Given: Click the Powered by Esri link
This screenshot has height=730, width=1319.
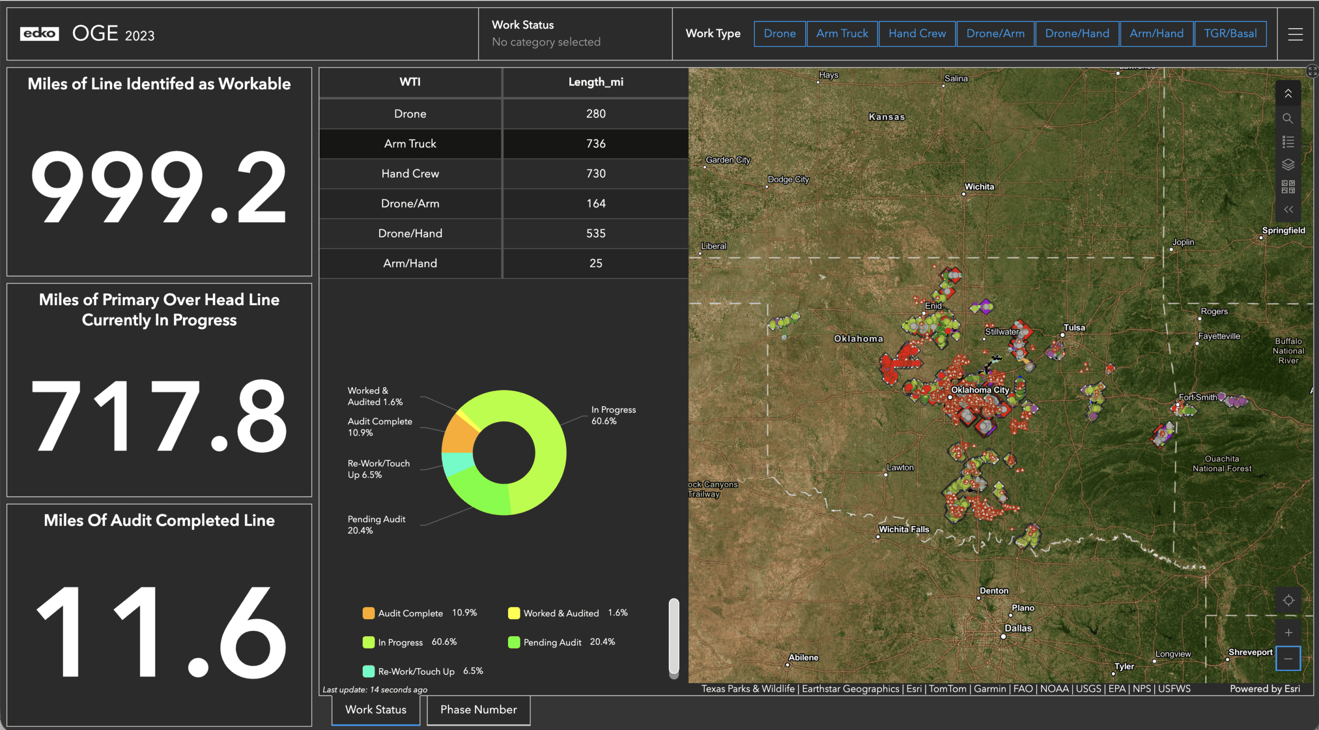Looking at the screenshot, I should [1264, 689].
